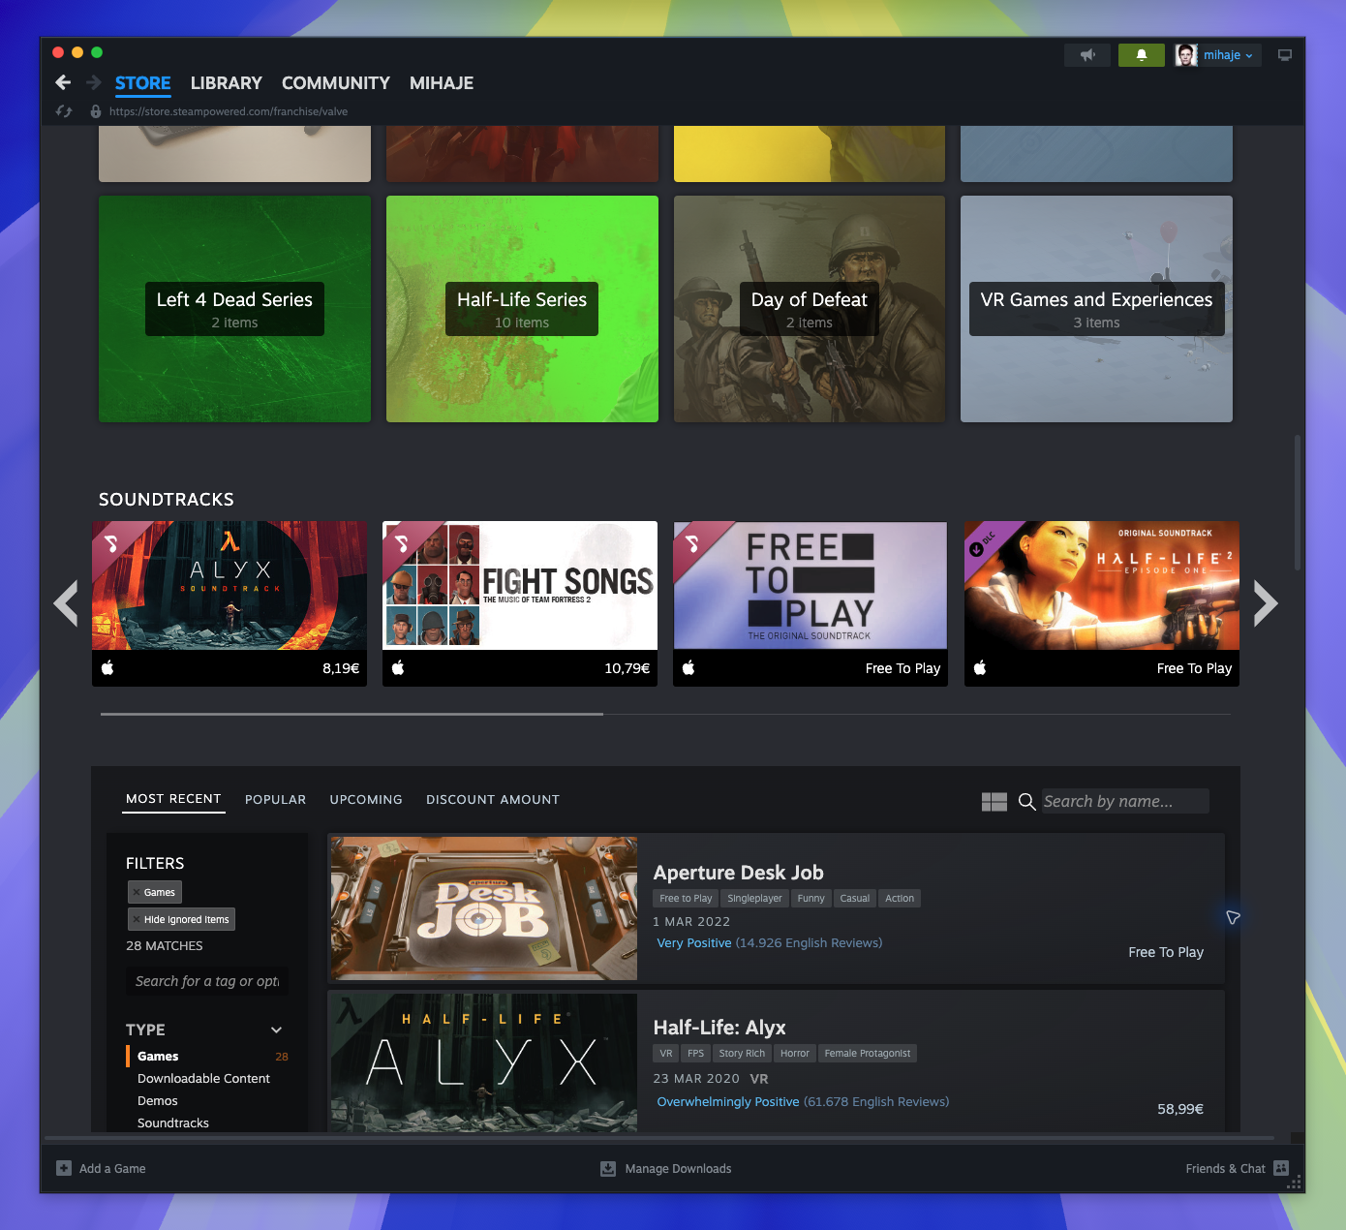
Task: Show next soundtracks with right arrow
Action: click(1266, 603)
